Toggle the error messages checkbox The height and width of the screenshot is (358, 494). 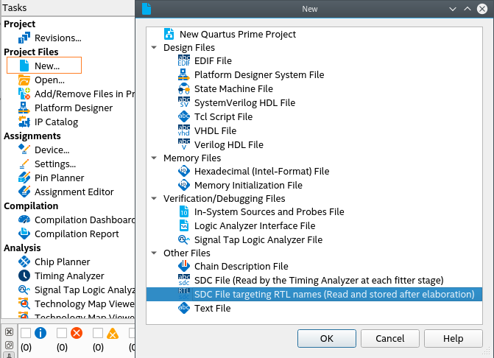[62, 333]
